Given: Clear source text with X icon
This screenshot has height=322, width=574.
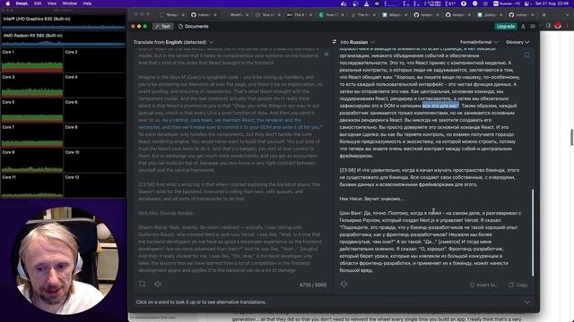Looking at the screenshot, I should (326, 55).
